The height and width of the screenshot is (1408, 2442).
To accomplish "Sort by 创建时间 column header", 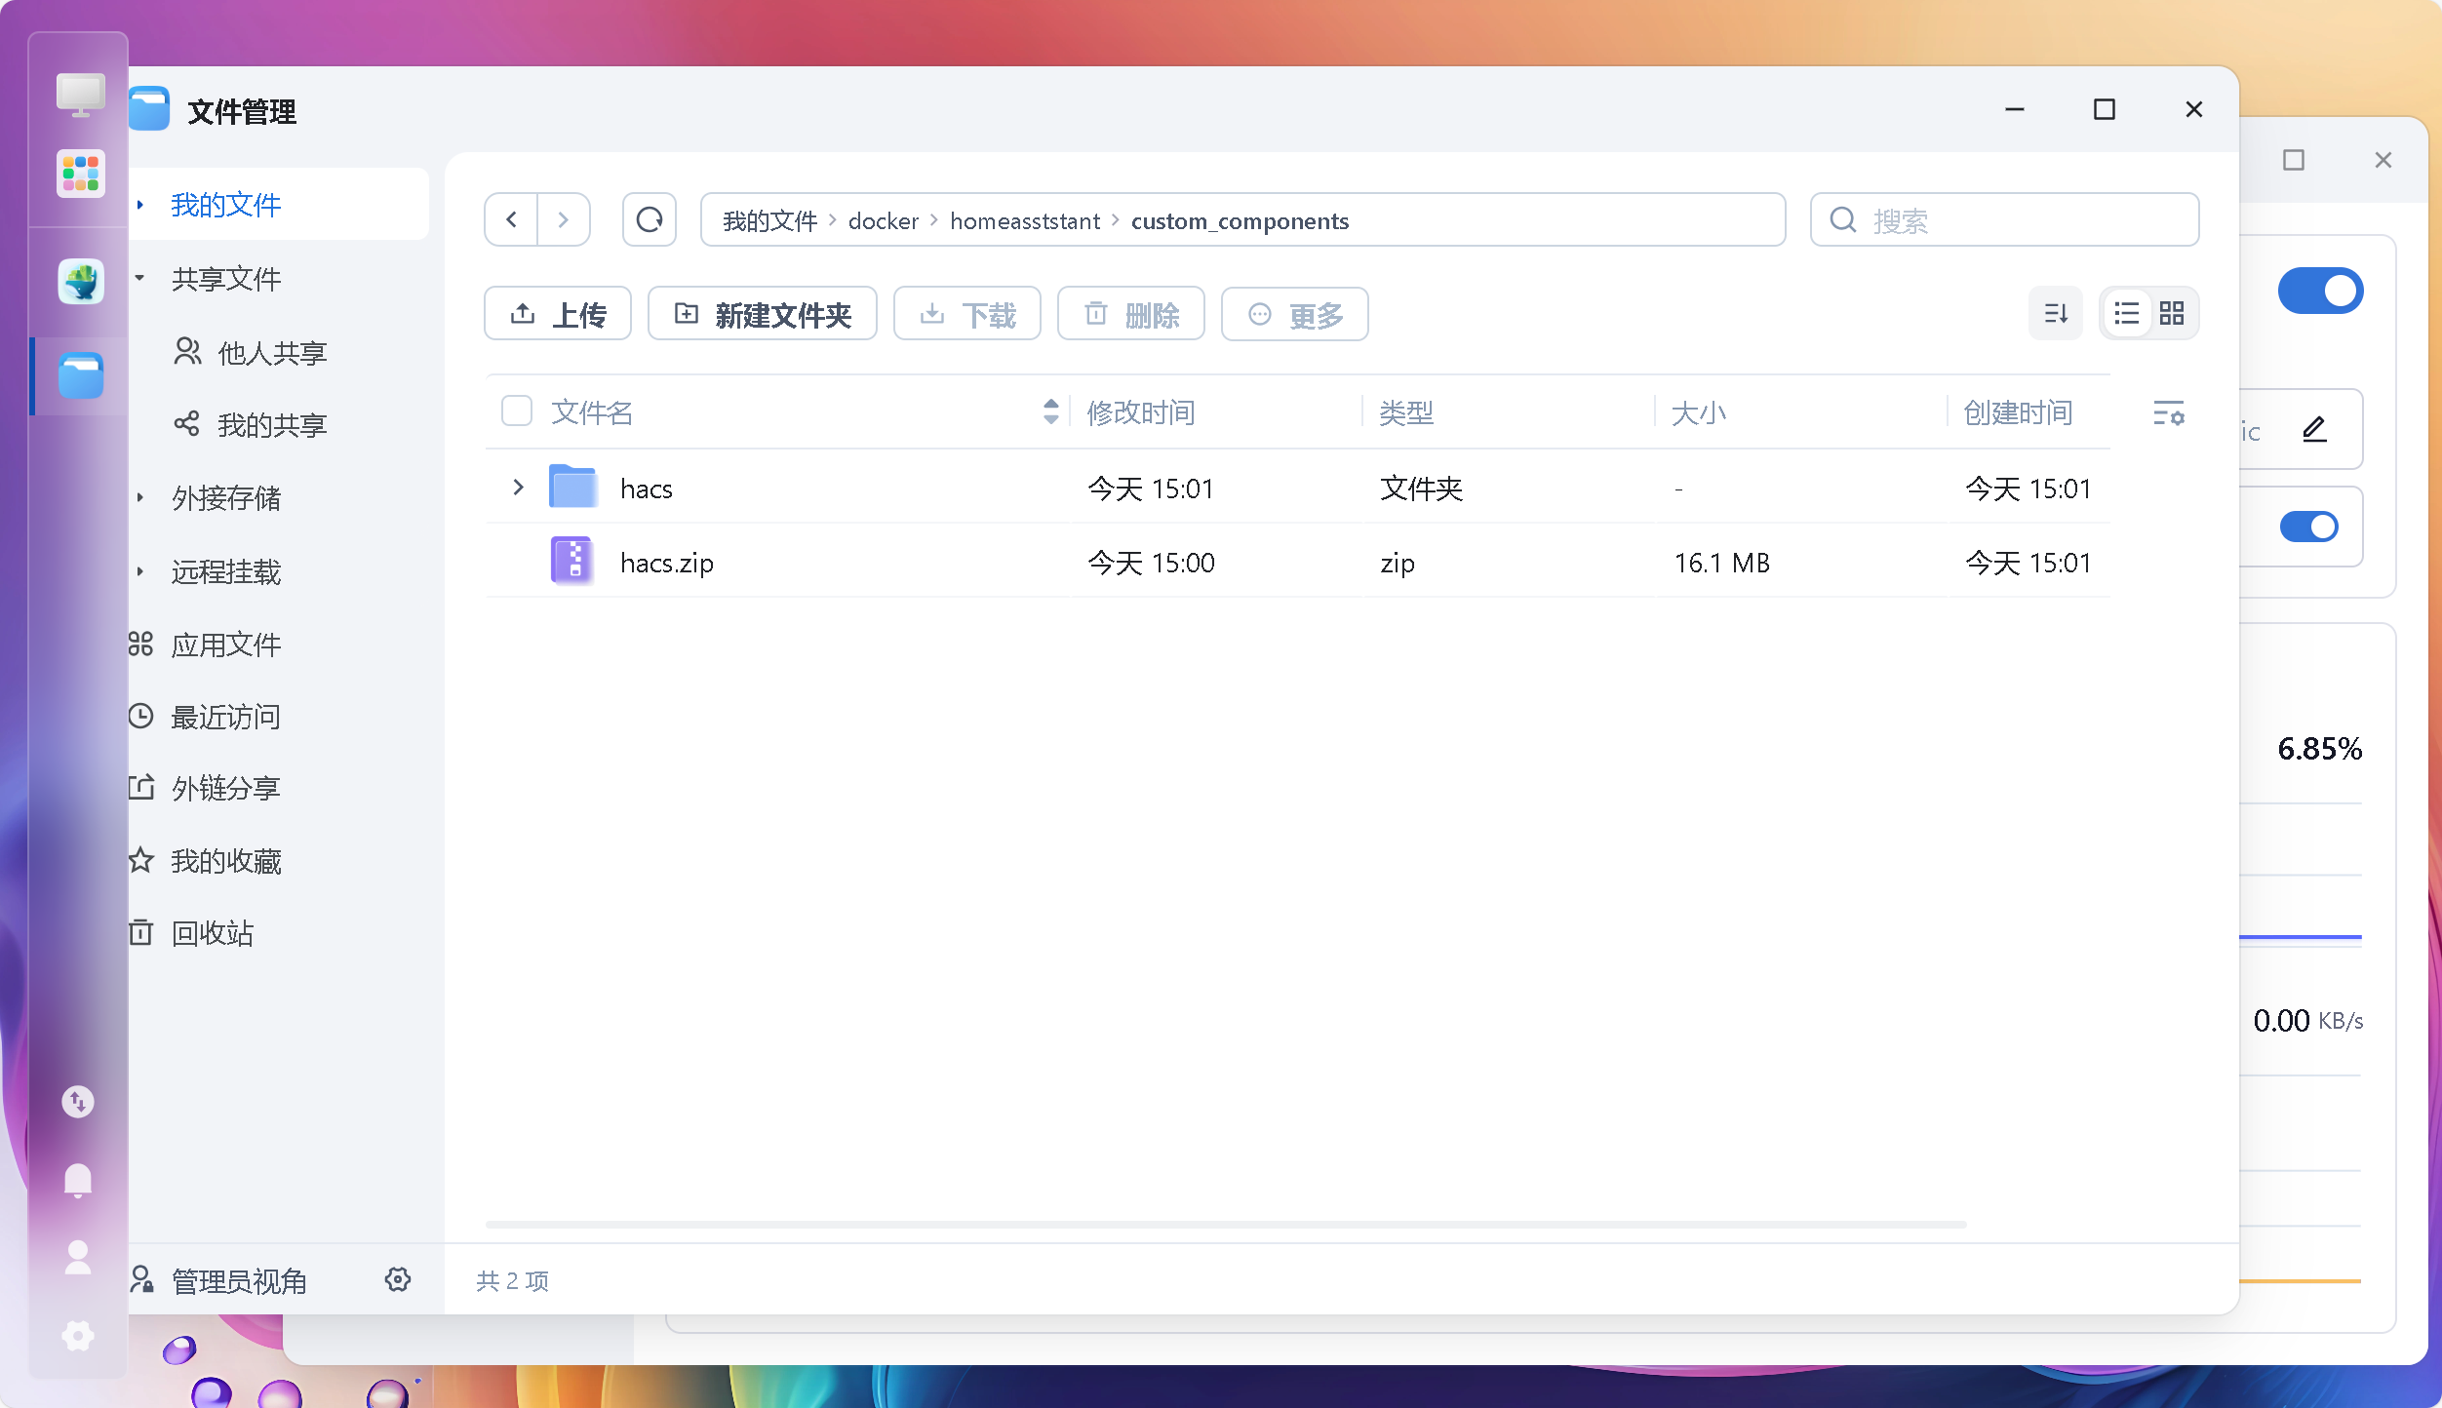I will click(x=2018, y=411).
